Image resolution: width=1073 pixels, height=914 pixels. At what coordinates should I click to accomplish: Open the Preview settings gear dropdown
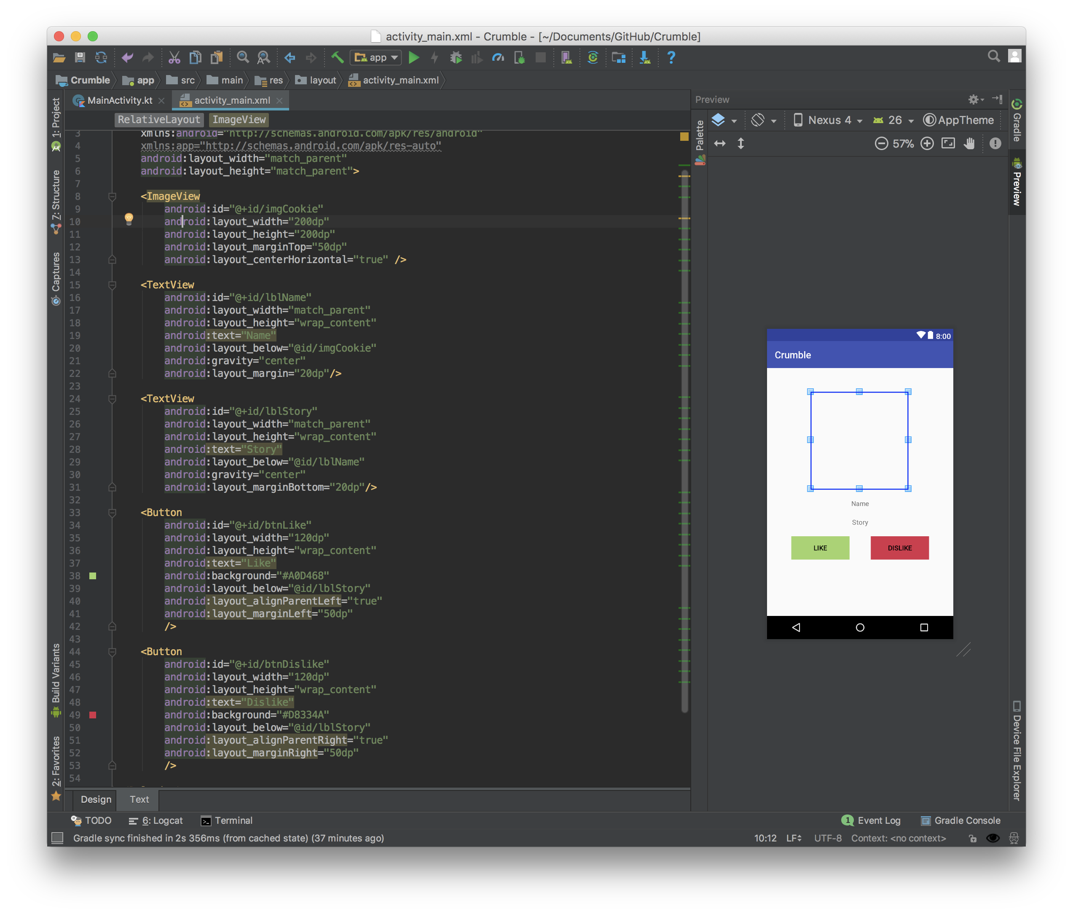[x=976, y=99]
